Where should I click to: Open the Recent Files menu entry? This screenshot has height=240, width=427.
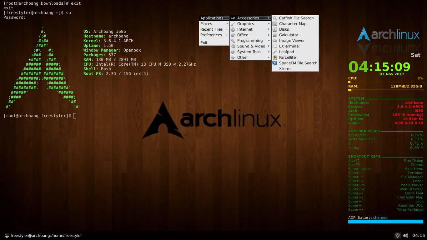click(x=214, y=29)
